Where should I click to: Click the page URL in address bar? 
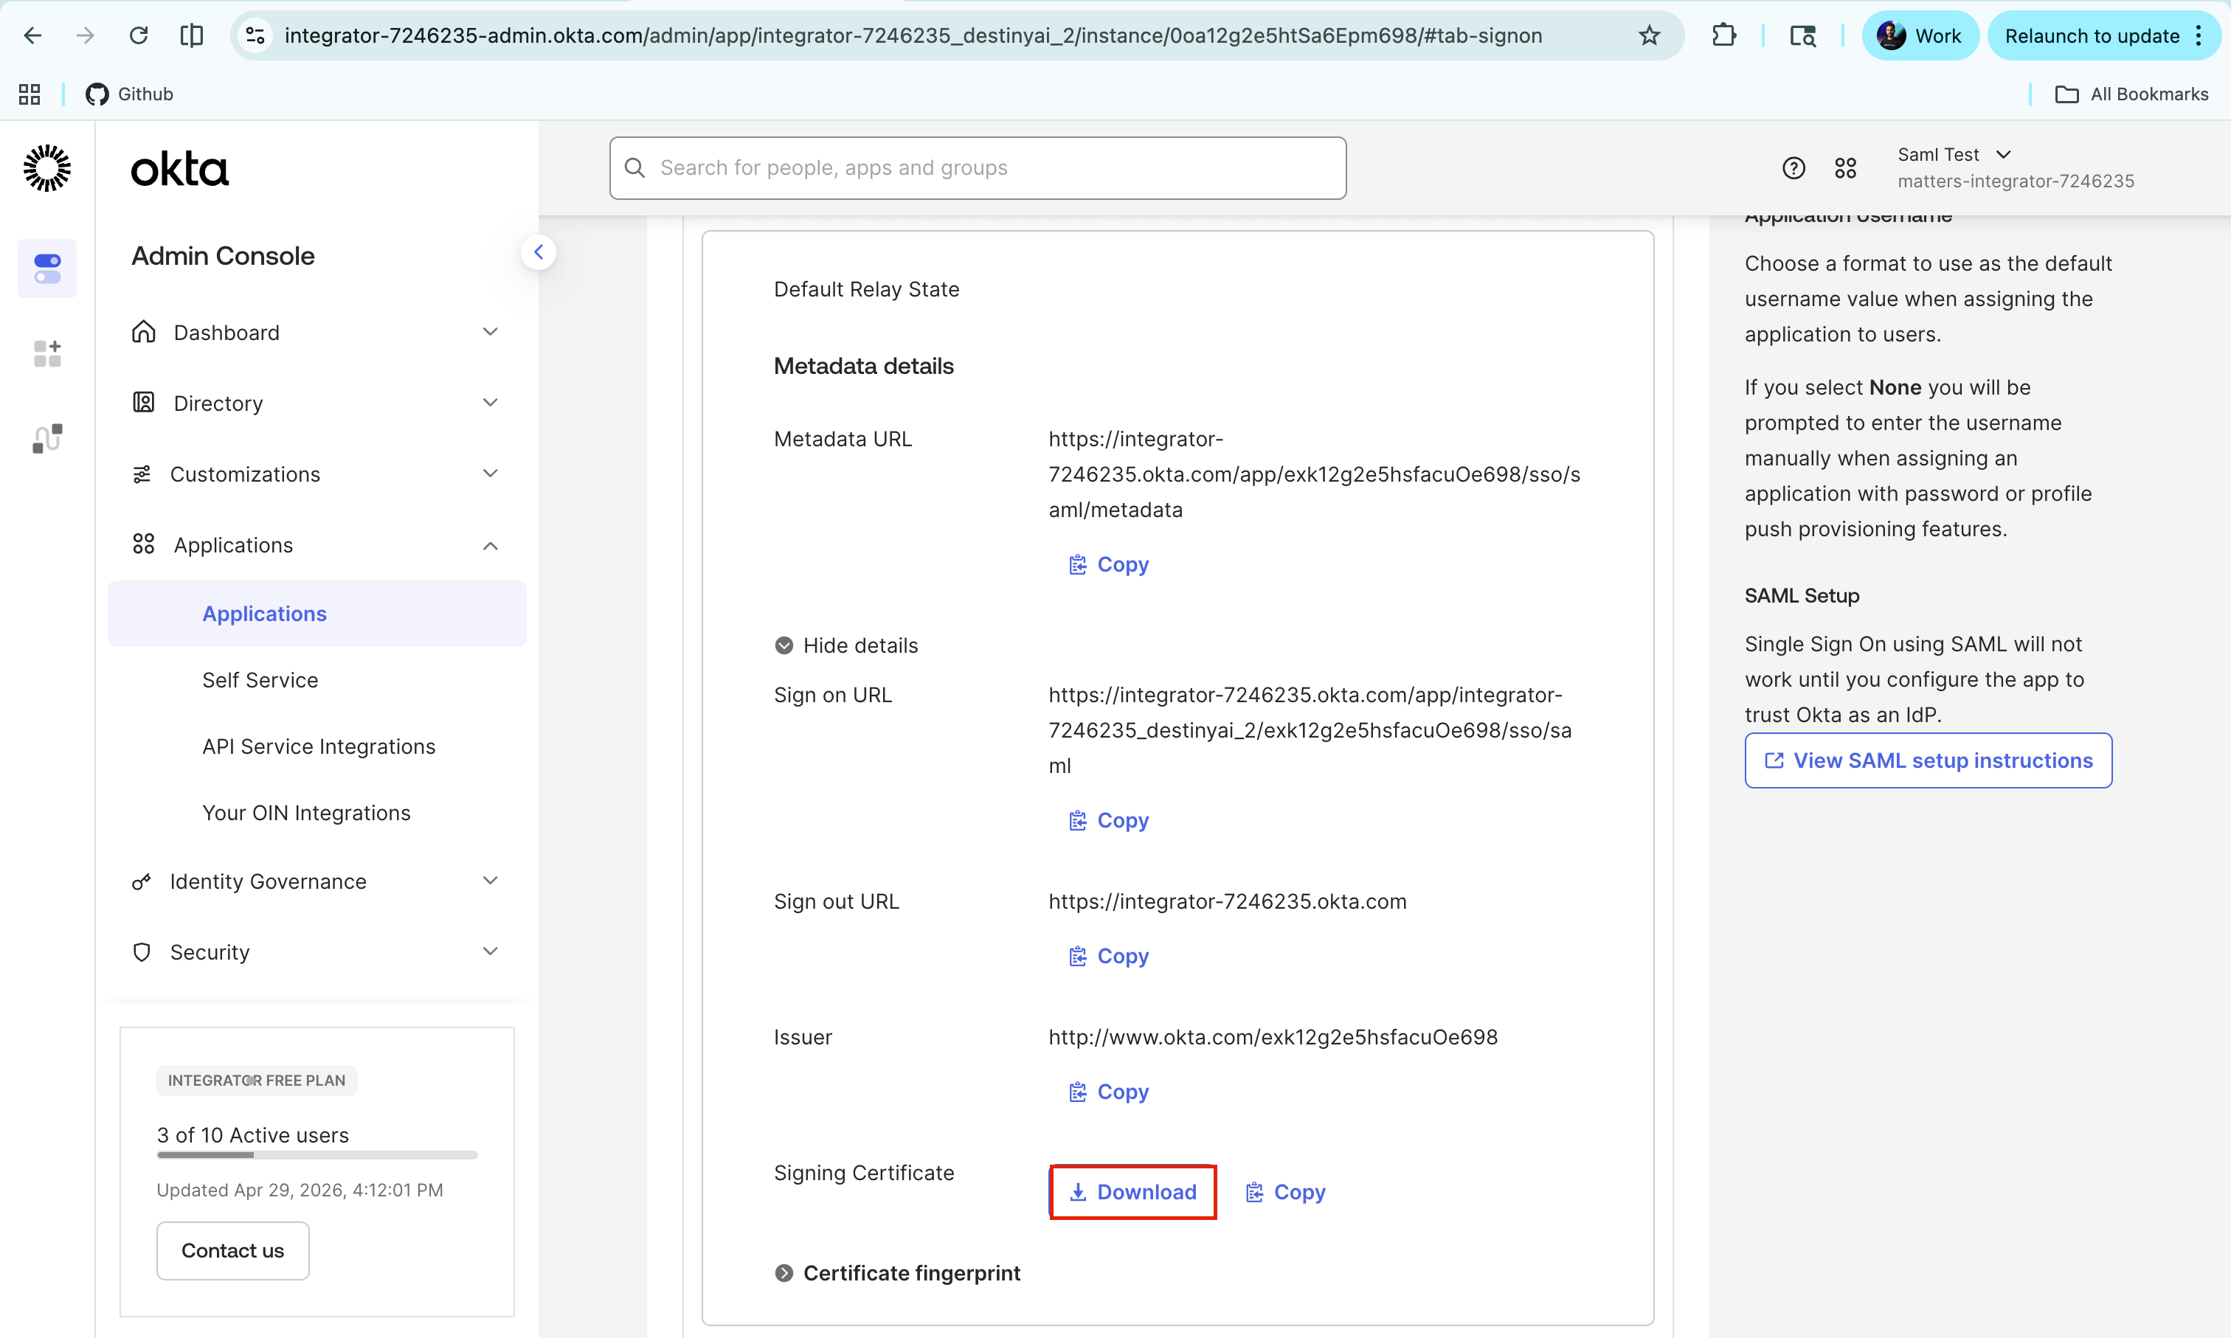[x=913, y=36]
